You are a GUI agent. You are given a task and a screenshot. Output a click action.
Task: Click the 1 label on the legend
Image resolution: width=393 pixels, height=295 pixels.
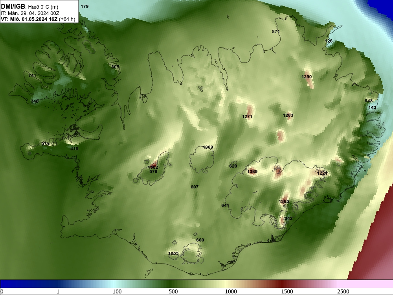point(58,291)
